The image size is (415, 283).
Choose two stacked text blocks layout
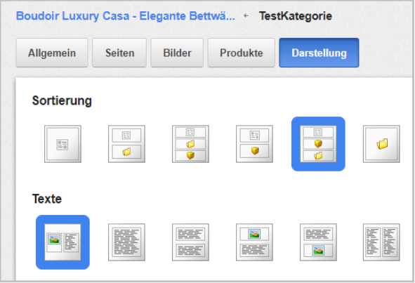click(x=190, y=242)
